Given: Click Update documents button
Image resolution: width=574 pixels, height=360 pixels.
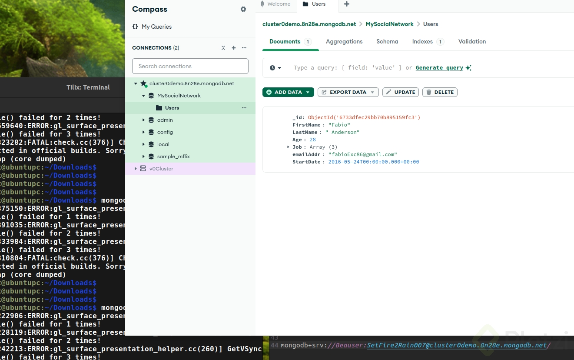Looking at the screenshot, I should click(x=401, y=92).
